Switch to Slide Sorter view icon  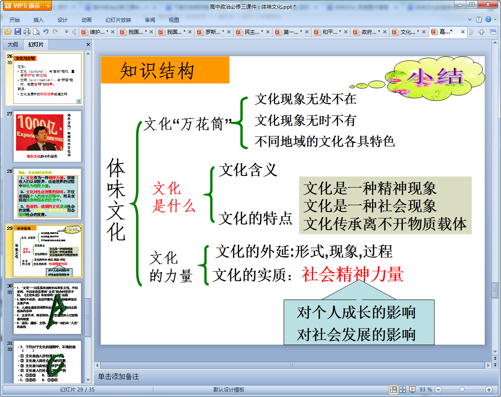point(402,389)
